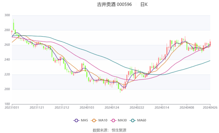
Task: Toggle the MA5 legend marker
Action: pyautogui.click(x=76, y=121)
